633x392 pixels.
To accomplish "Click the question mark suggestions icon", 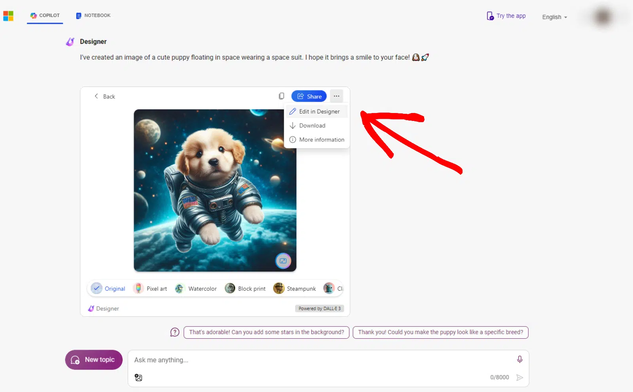I will click(175, 332).
